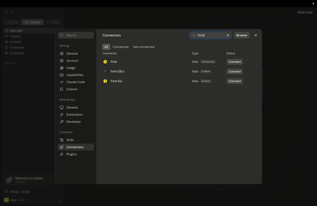Click the Trint connector yellow icon

105,62
